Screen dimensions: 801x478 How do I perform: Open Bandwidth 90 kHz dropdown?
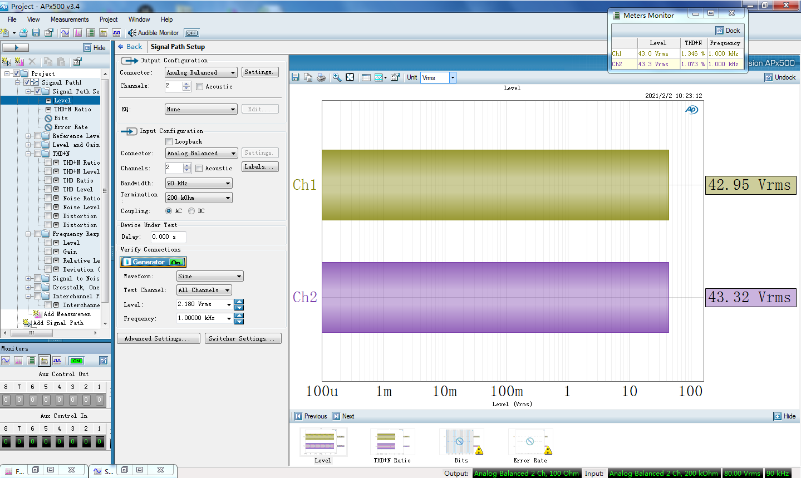click(199, 184)
